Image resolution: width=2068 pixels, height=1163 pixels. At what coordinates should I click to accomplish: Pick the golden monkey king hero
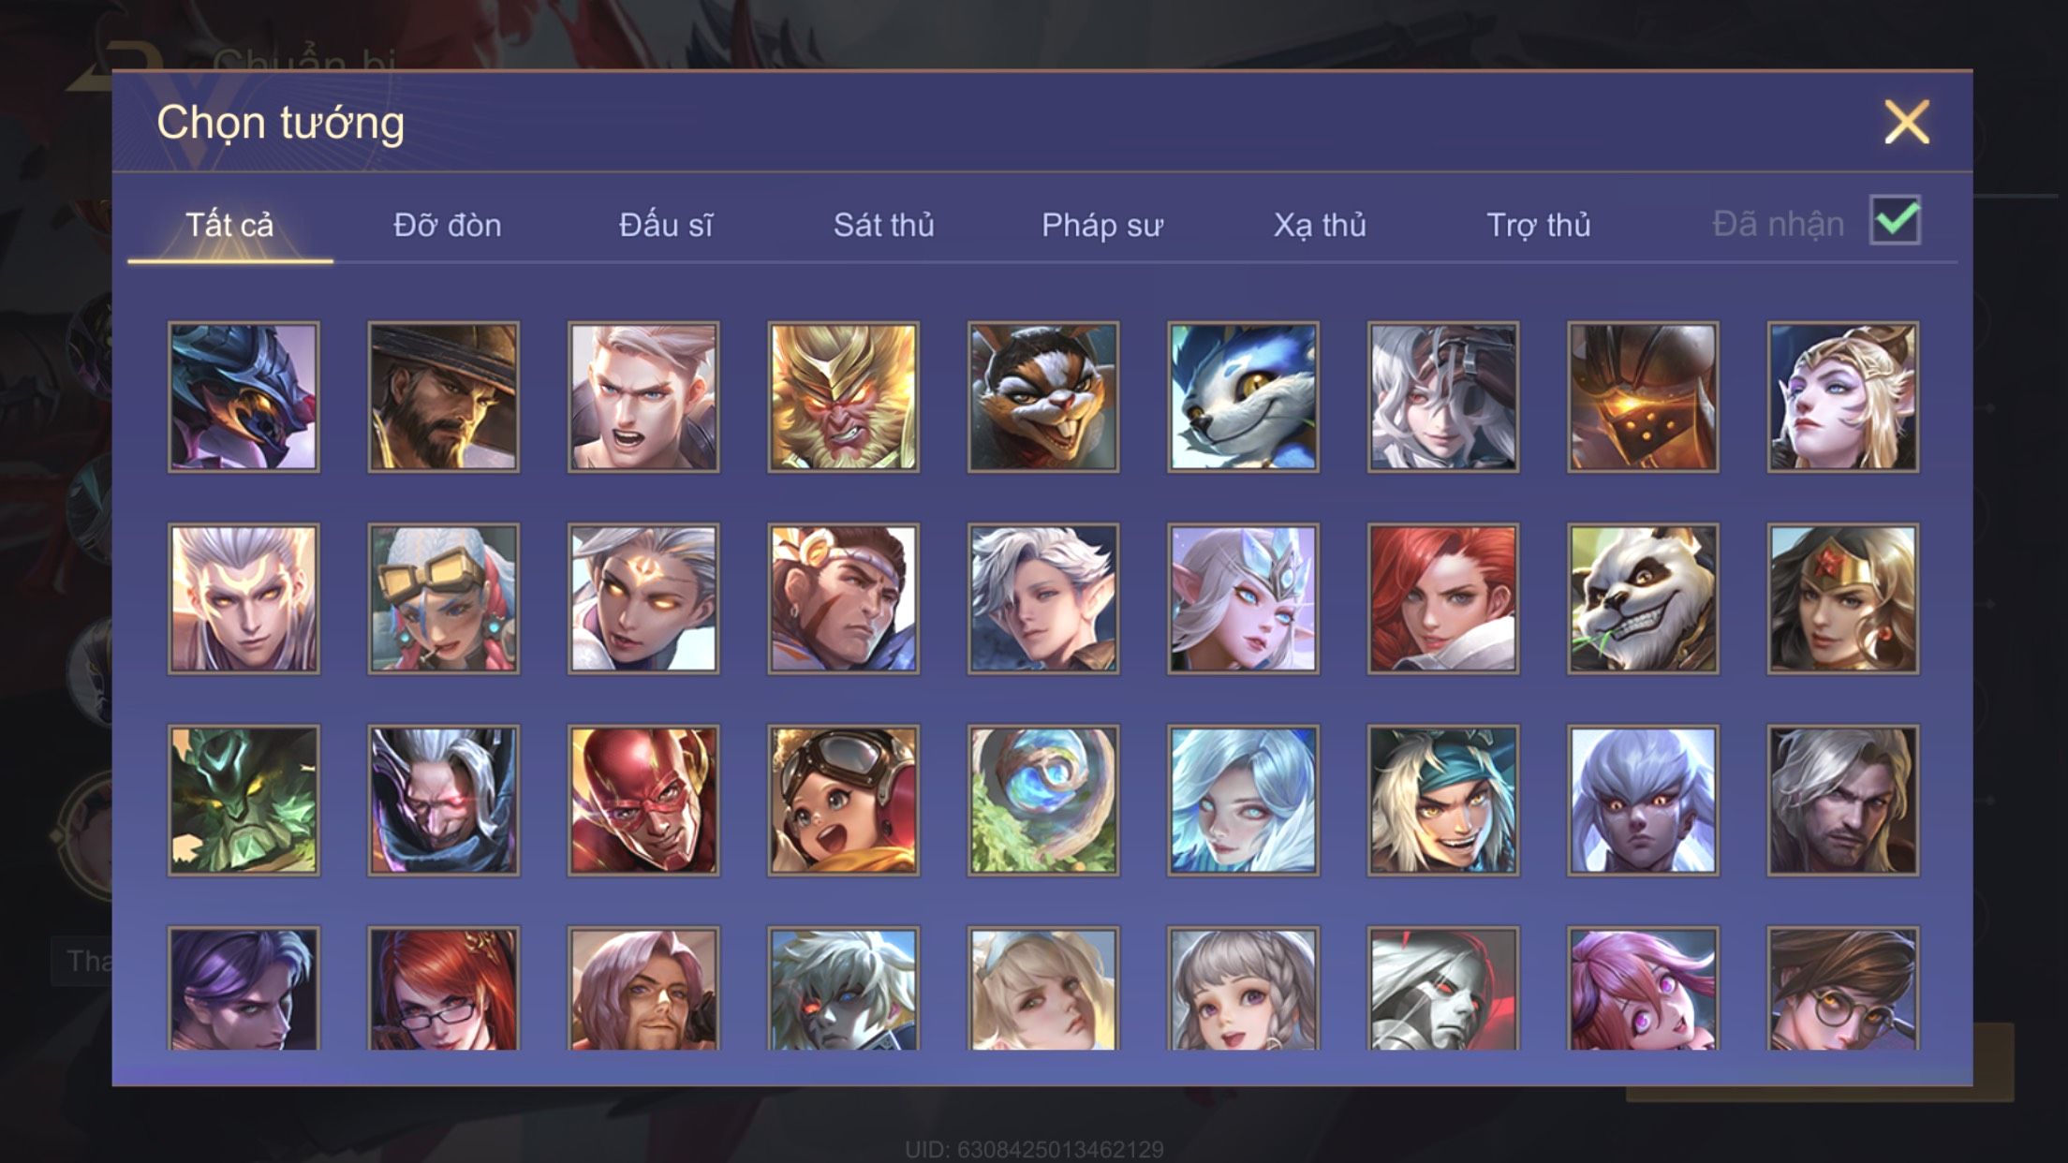(x=843, y=397)
